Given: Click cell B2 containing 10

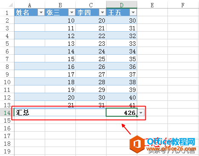Looking at the screenshot, I should coord(60,20).
